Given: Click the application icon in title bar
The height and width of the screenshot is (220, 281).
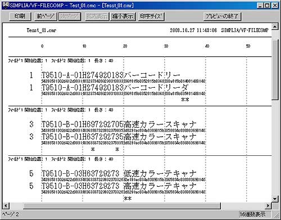Looking at the screenshot, I should (x=6, y=5).
